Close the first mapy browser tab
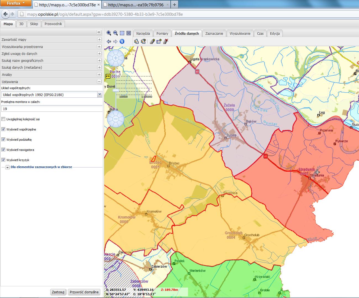Screen dimensions: 359x298 pyautogui.click(x=99, y=5)
